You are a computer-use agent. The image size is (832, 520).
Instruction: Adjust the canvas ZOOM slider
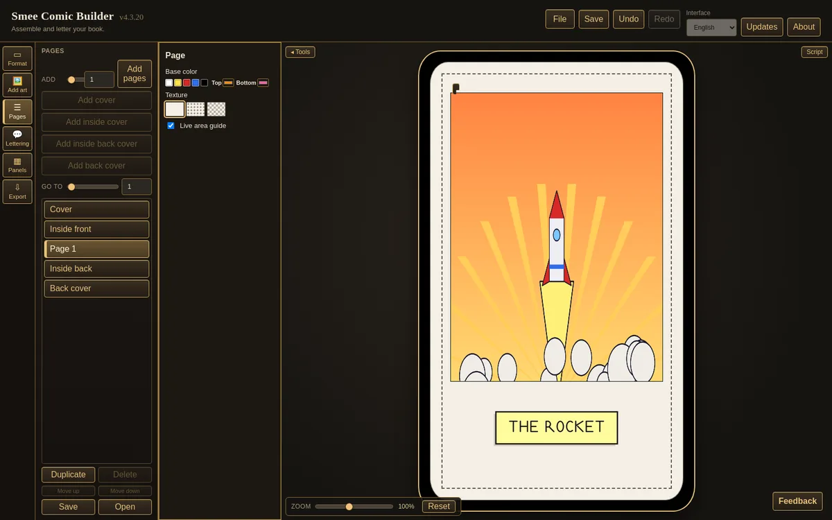point(354,507)
